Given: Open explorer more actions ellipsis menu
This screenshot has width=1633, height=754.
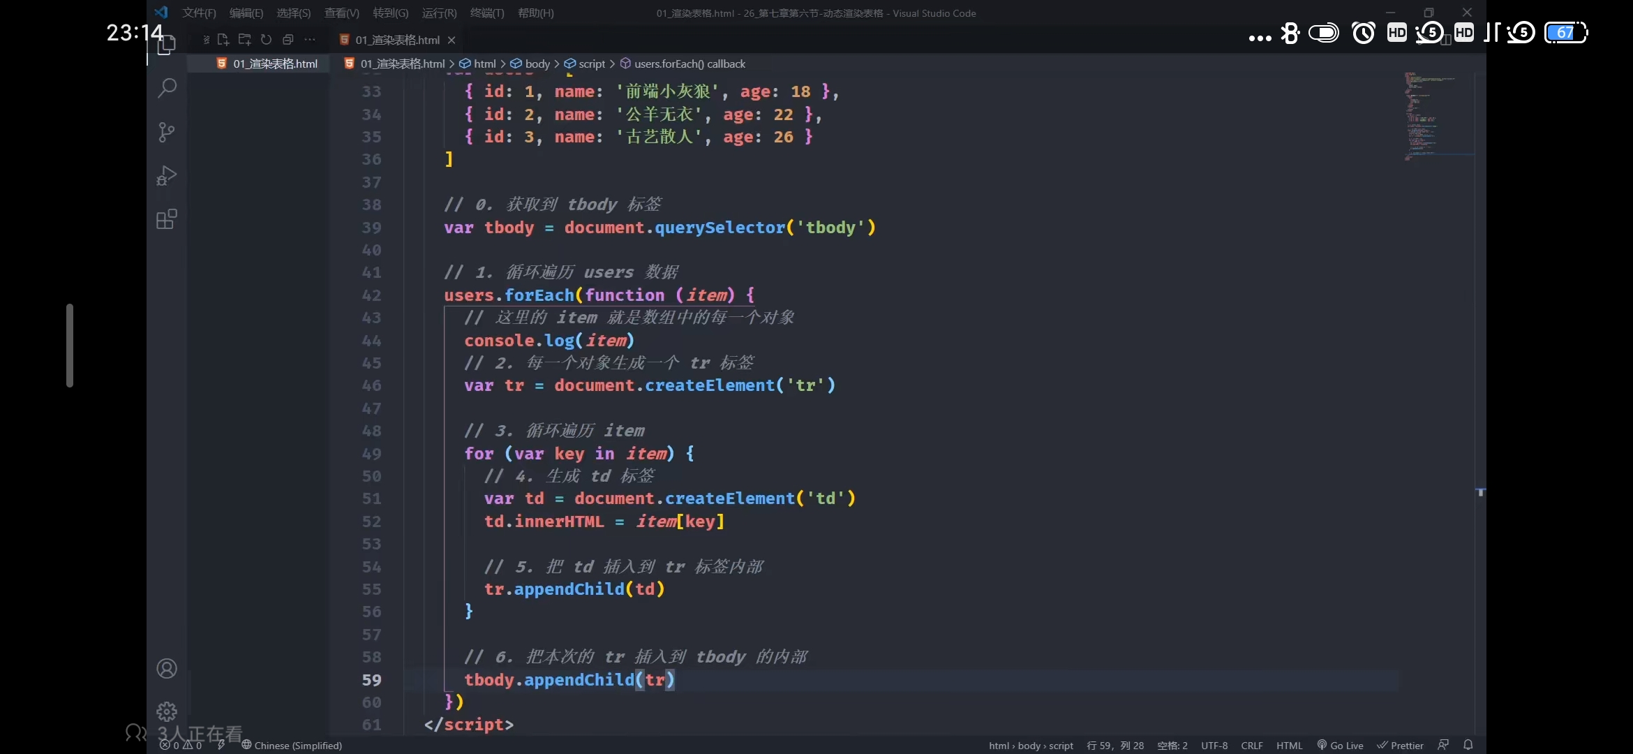Looking at the screenshot, I should click(x=310, y=40).
